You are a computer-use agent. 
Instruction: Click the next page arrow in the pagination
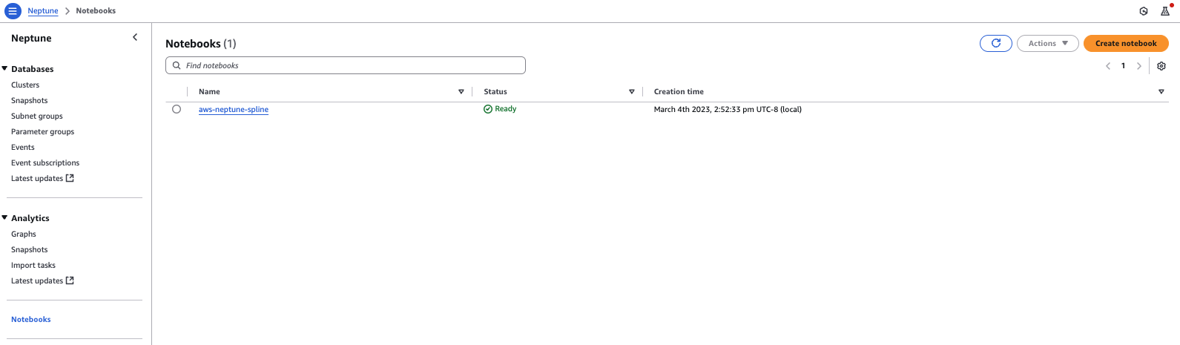point(1139,66)
